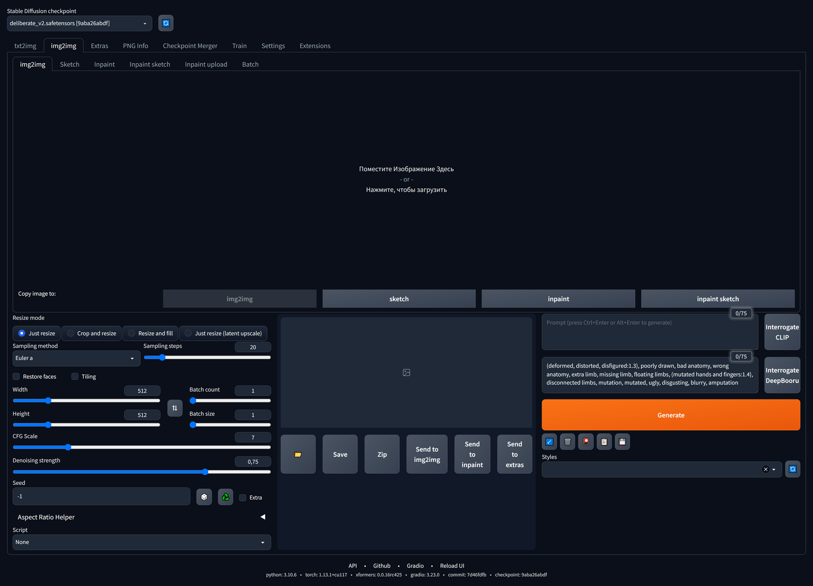813x586 pixels.
Task: Switch to the txt2img tab
Action: click(x=25, y=46)
